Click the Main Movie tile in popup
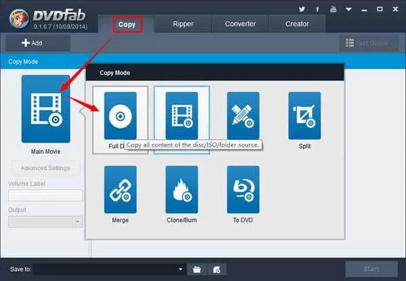Image resolution: width=406 pixels, height=281 pixels. tap(181, 116)
